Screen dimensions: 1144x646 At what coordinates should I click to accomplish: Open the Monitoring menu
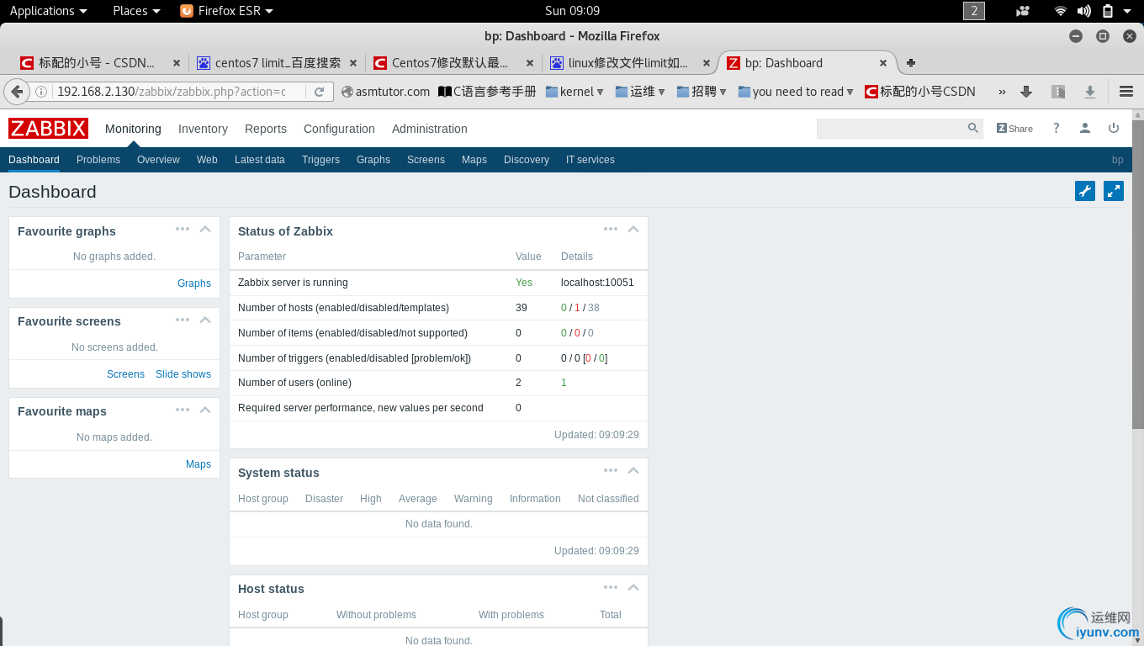pos(133,129)
